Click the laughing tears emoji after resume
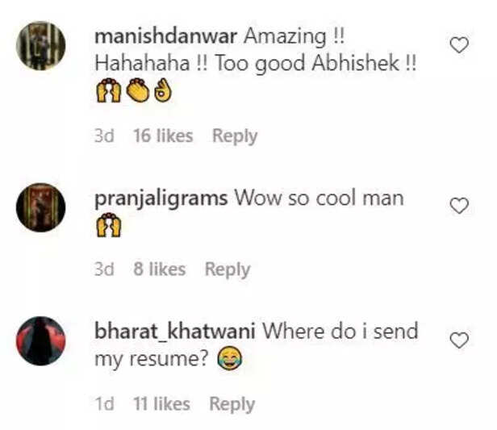This screenshot has width=497, height=430. (x=230, y=358)
